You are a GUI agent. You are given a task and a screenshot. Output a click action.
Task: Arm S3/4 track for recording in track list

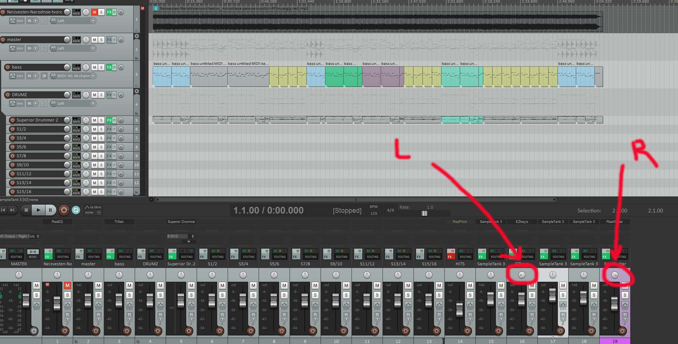[x=12, y=138]
